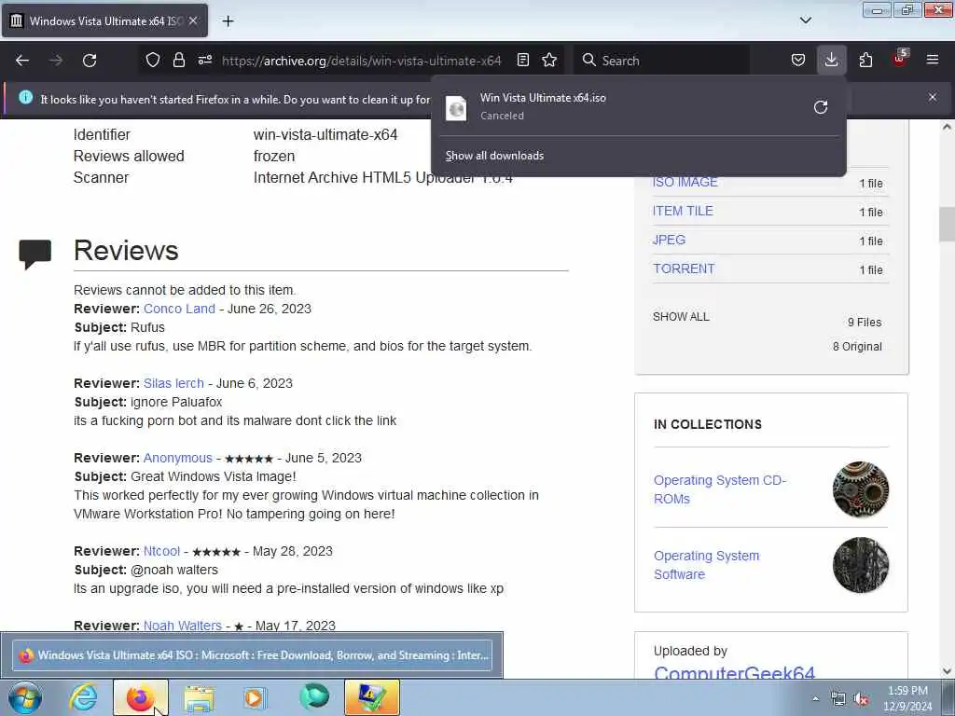Open the green round taskbar app

pos(313,697)
